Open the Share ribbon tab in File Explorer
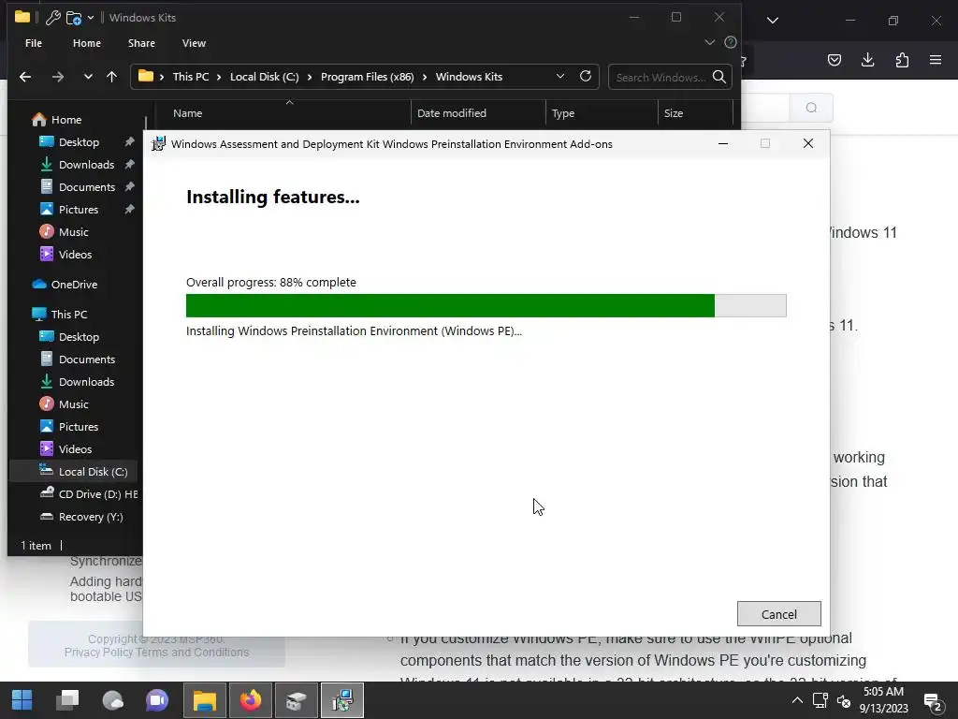 point(141,43)
